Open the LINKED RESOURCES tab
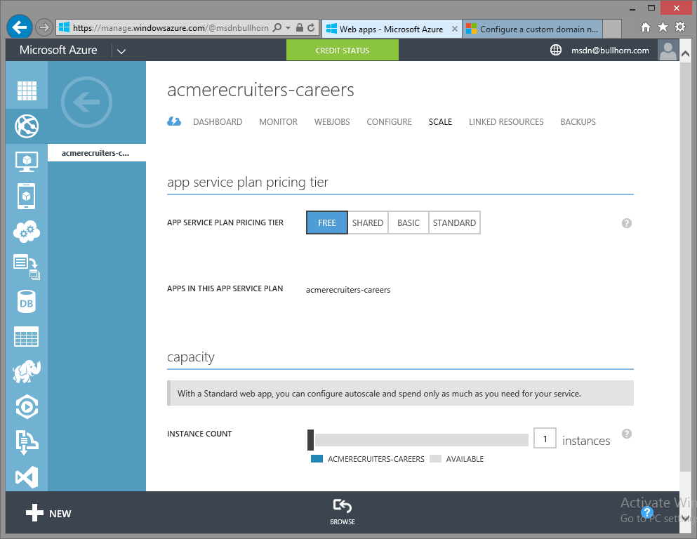The image size is (697, 539). point(506,121)
